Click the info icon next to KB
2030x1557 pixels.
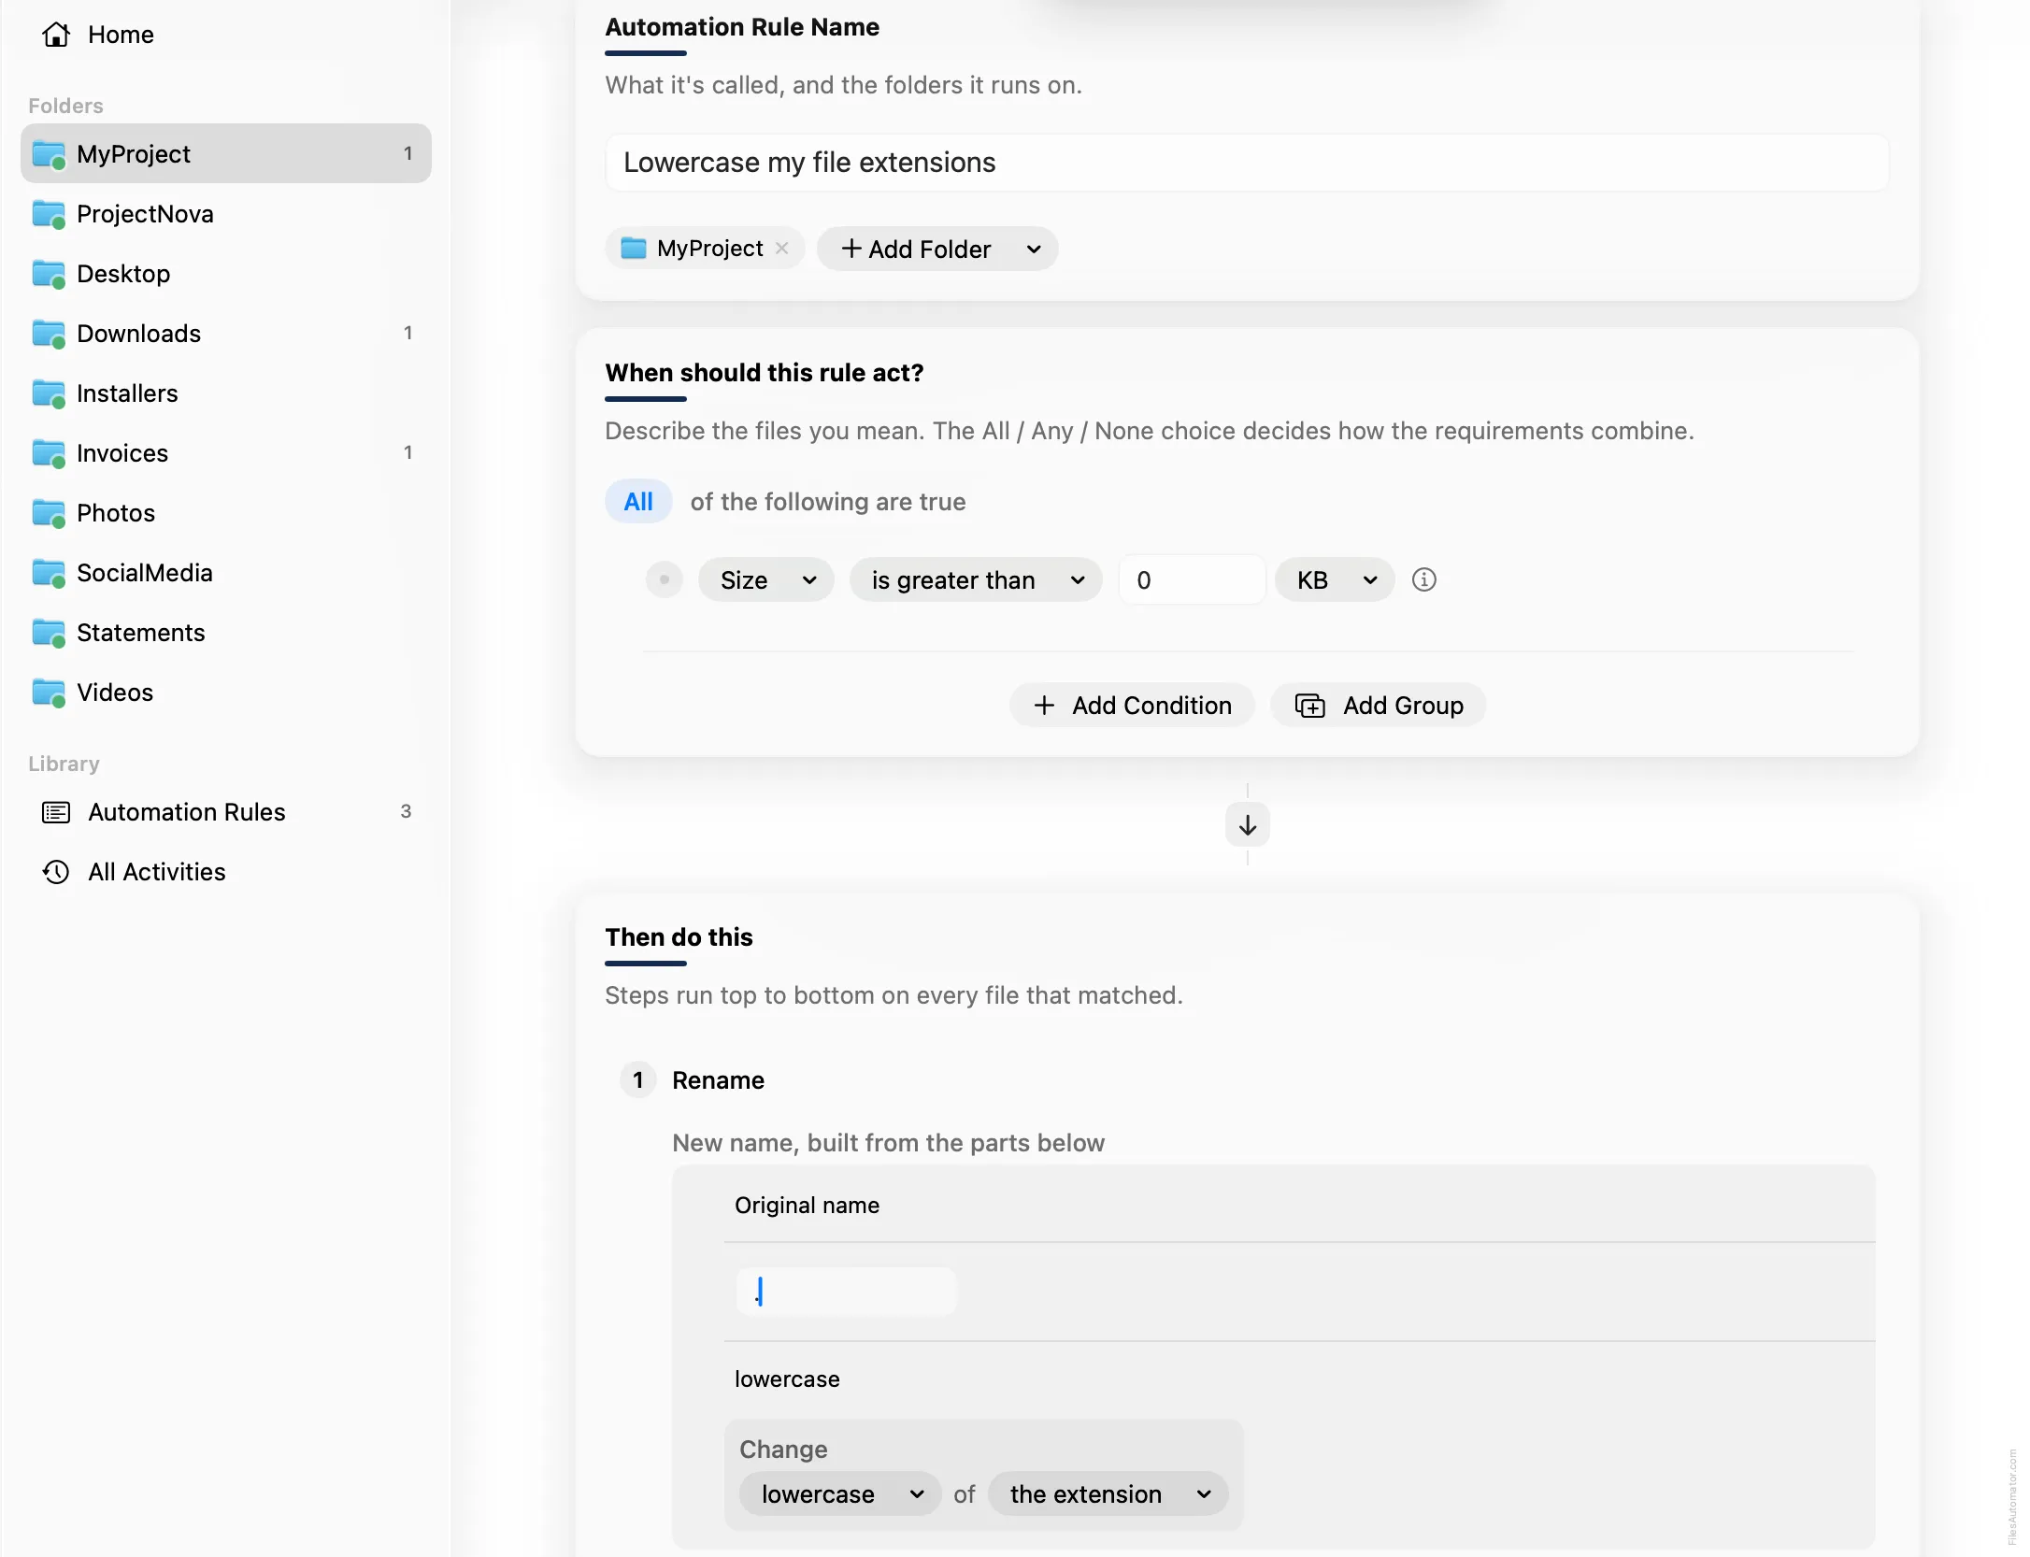1423,579
